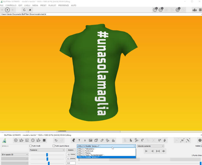This screenshot has width=202, height=165.
Task: Click the 'jersey.x' model name text box
Action: (x=15, y=148)
